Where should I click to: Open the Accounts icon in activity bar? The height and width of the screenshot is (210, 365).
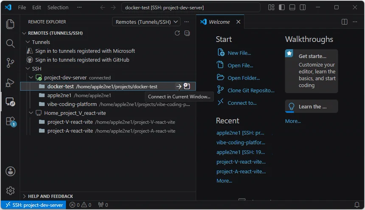10,171
